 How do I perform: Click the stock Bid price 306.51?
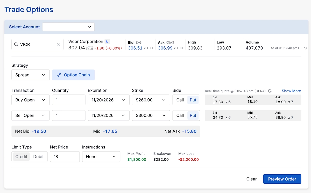(x=135, y=48)
